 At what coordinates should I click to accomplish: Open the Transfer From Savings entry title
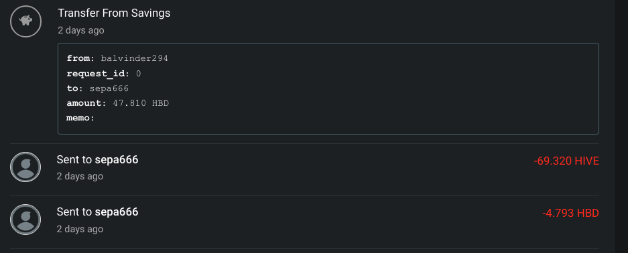(x=114, y=13)
